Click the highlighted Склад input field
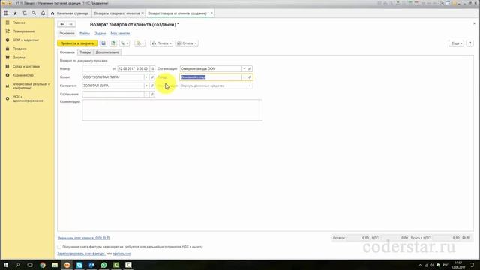 point(211,77)
